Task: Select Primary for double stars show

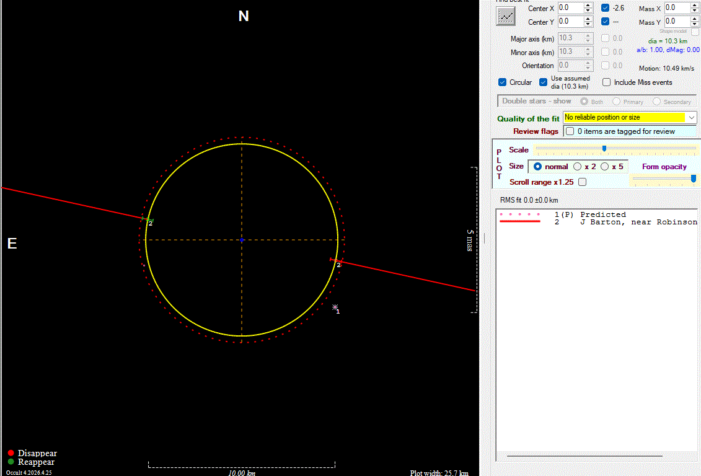Action: click(617, 102)
